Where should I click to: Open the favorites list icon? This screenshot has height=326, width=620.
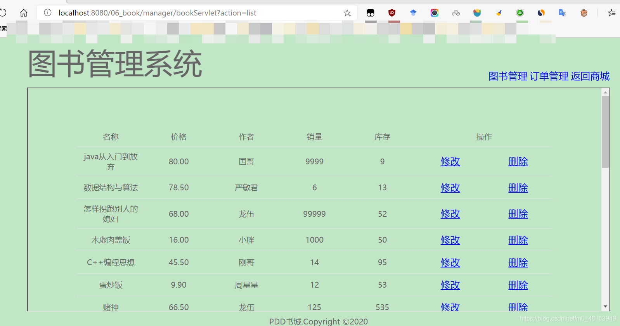612,13
